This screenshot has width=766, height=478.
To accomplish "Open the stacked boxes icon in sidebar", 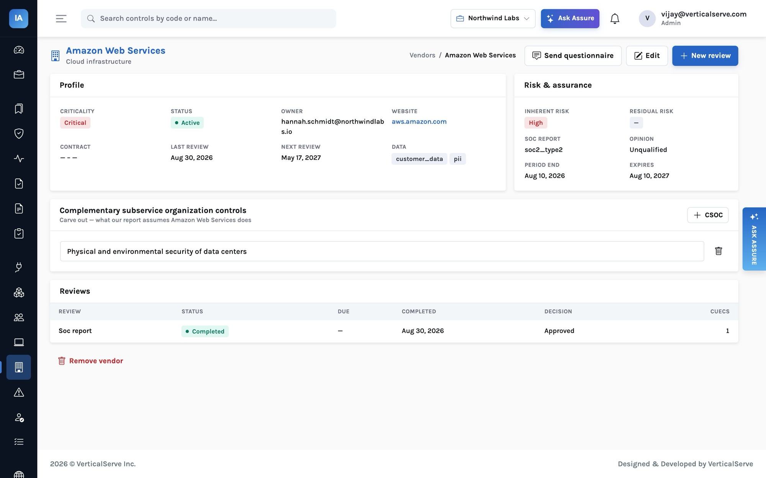I will 19,293.
